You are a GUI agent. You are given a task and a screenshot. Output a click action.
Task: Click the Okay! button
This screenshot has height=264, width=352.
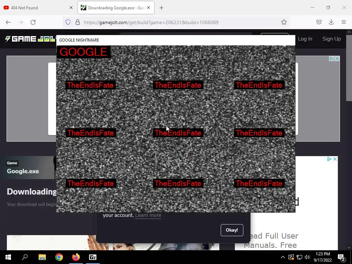[x=232, y=230]
